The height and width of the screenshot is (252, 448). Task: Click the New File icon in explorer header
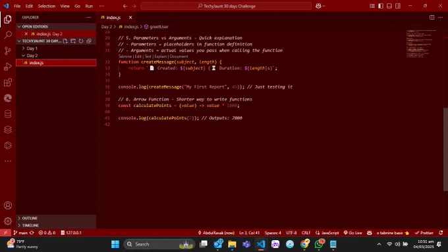coord(65,41)
